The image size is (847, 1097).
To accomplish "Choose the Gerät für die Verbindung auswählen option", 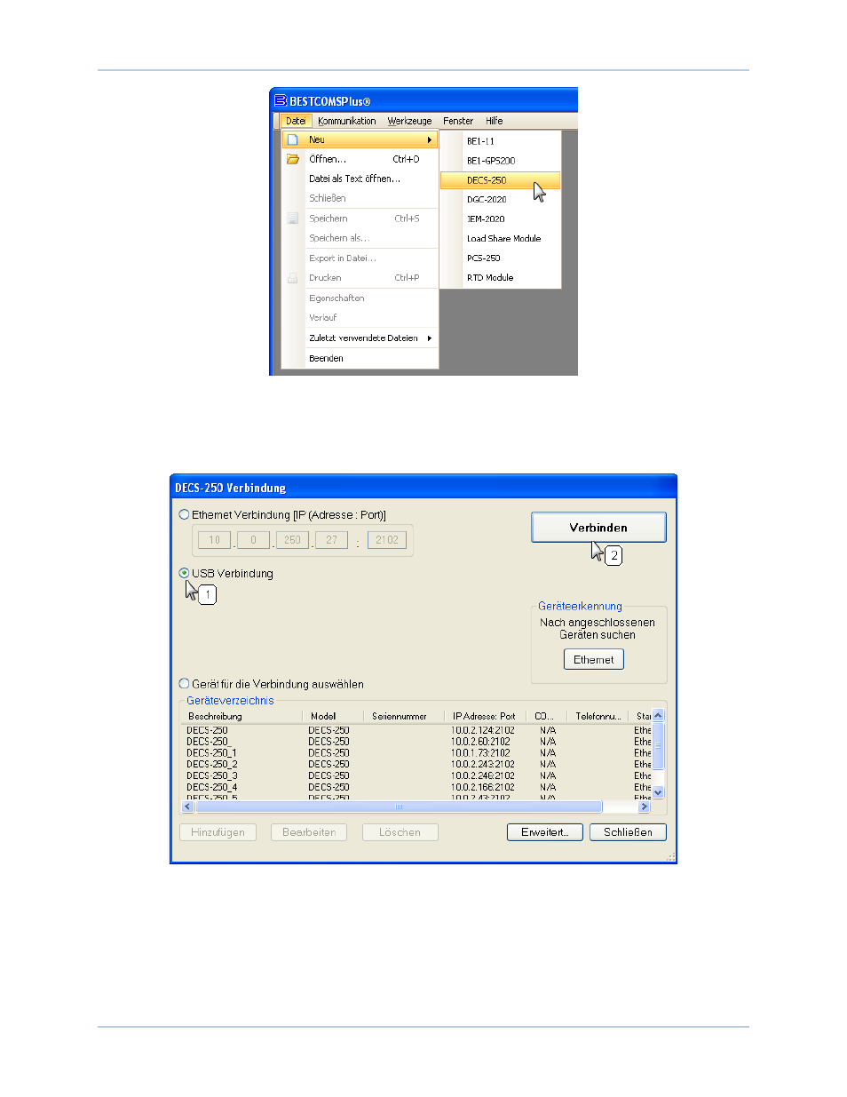I will point(184,684).
